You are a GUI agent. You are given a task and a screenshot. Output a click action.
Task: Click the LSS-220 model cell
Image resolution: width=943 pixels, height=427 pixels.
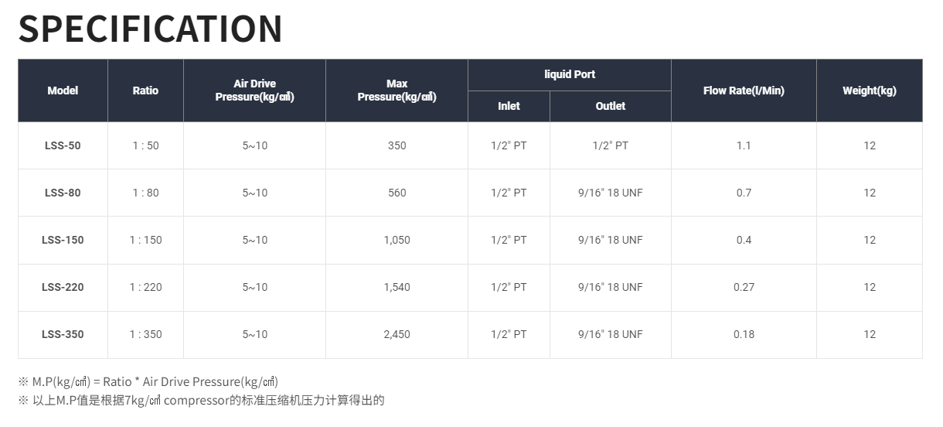[63, 287]
